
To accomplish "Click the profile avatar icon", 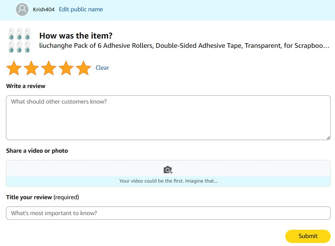I will 22,10.
